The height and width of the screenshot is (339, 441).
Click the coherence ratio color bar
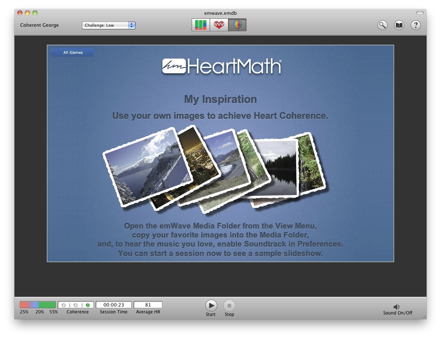coord(38,305)
